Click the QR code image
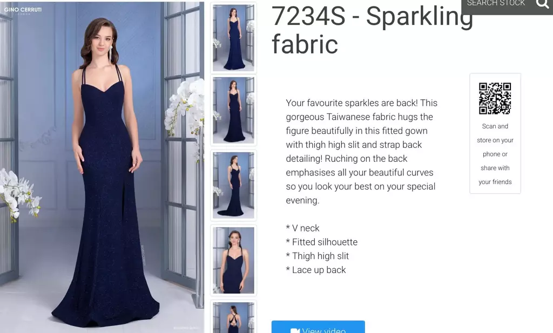This screenshot has height=333, width=553. 495,98
